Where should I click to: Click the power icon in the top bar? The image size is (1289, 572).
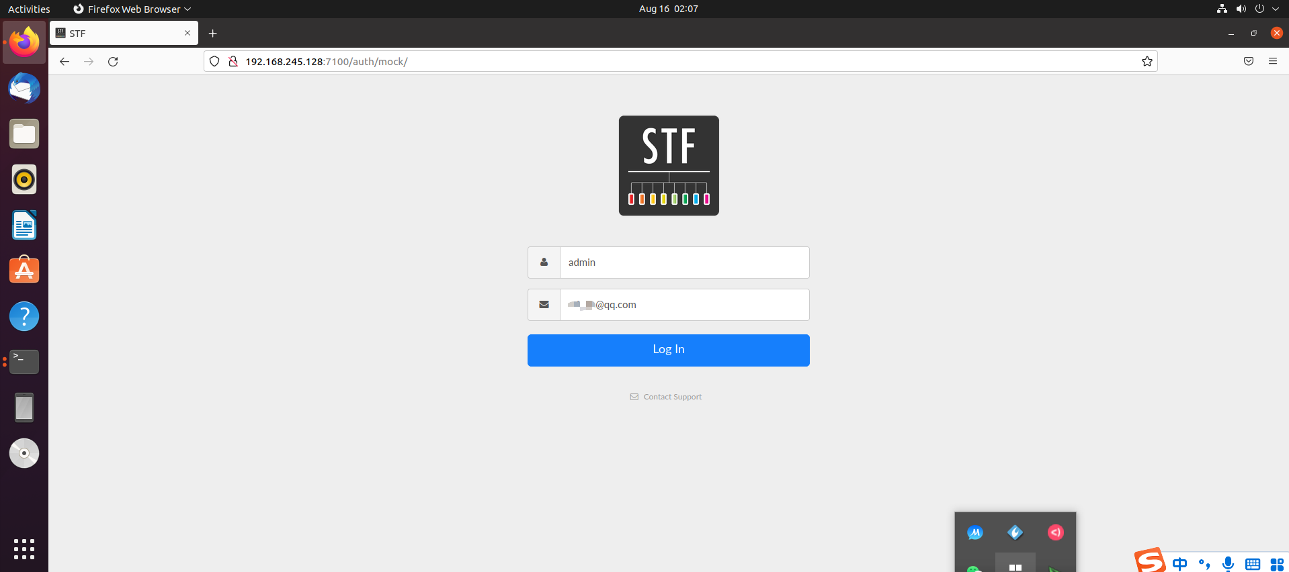tap(1259, 9)
